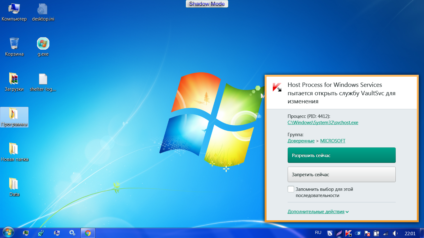Launch the registry editor cubes taskbar icon
The image size is (424, 238).
[x=41, y=233]
